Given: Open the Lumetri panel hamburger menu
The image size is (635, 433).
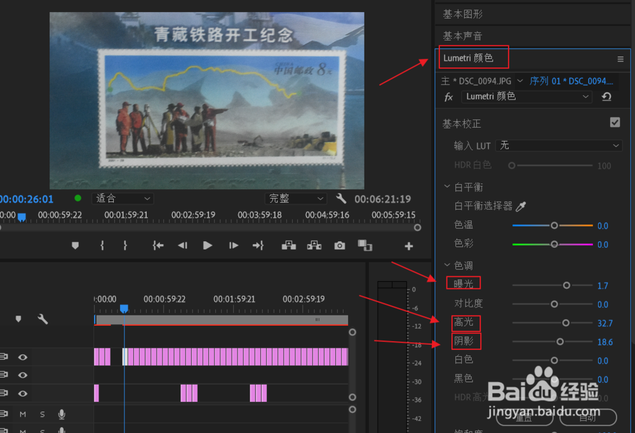Looking at the screenshot, I should tap(620, 59).
